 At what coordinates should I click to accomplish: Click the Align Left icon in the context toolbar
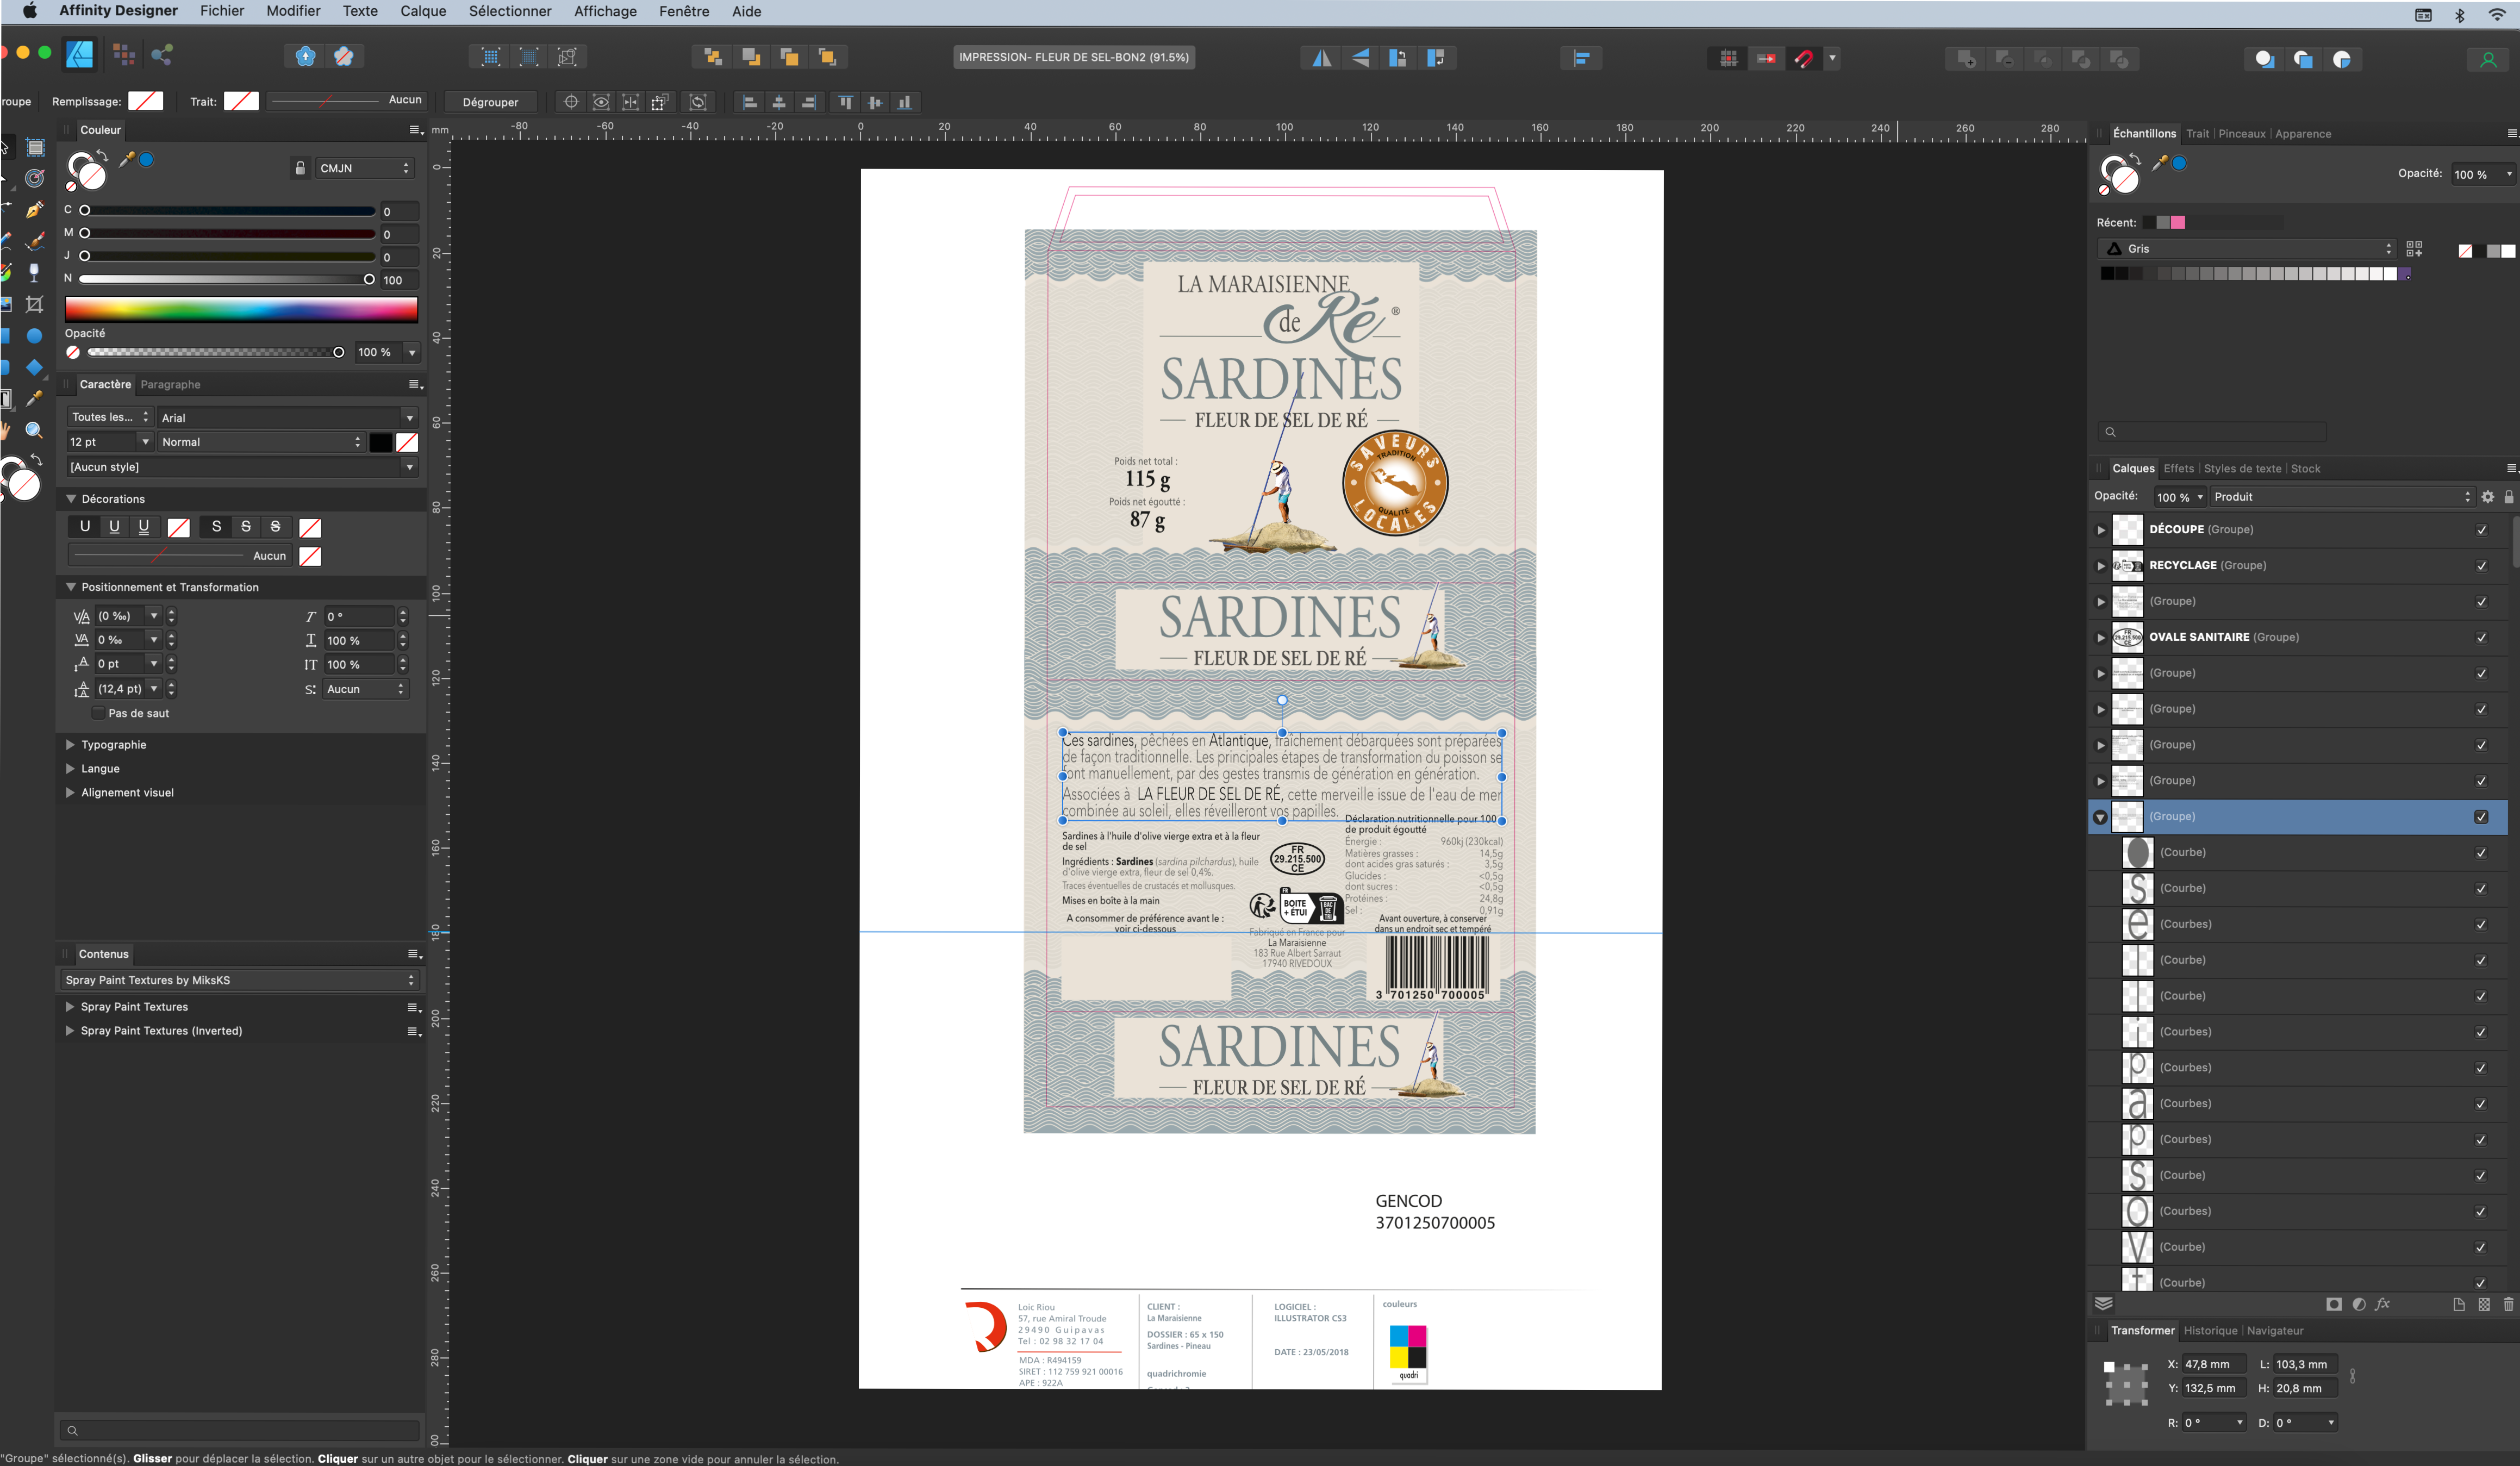click(x=750, y=102)
